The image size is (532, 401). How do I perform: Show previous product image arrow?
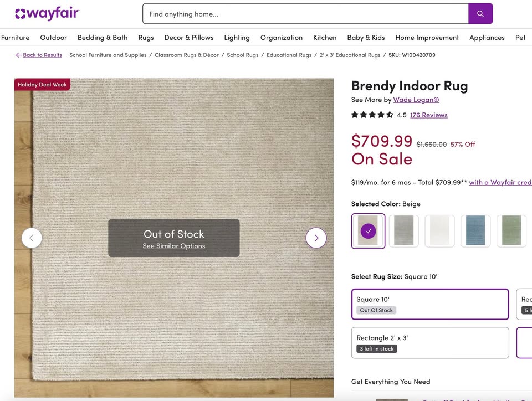[x=32, y=238]
